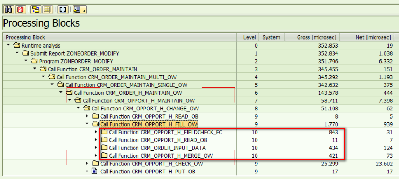The width and height of the screenshot is (399, 179).
Task: Expand CRM_OPPORT_H_READ_OB level 9 node
Action: tap(87, 116)
